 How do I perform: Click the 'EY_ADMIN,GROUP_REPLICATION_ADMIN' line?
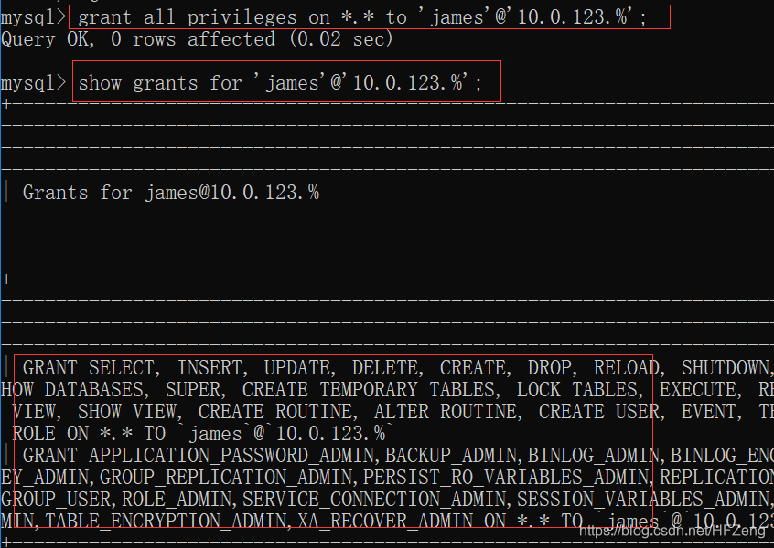(x=388, y=477)
